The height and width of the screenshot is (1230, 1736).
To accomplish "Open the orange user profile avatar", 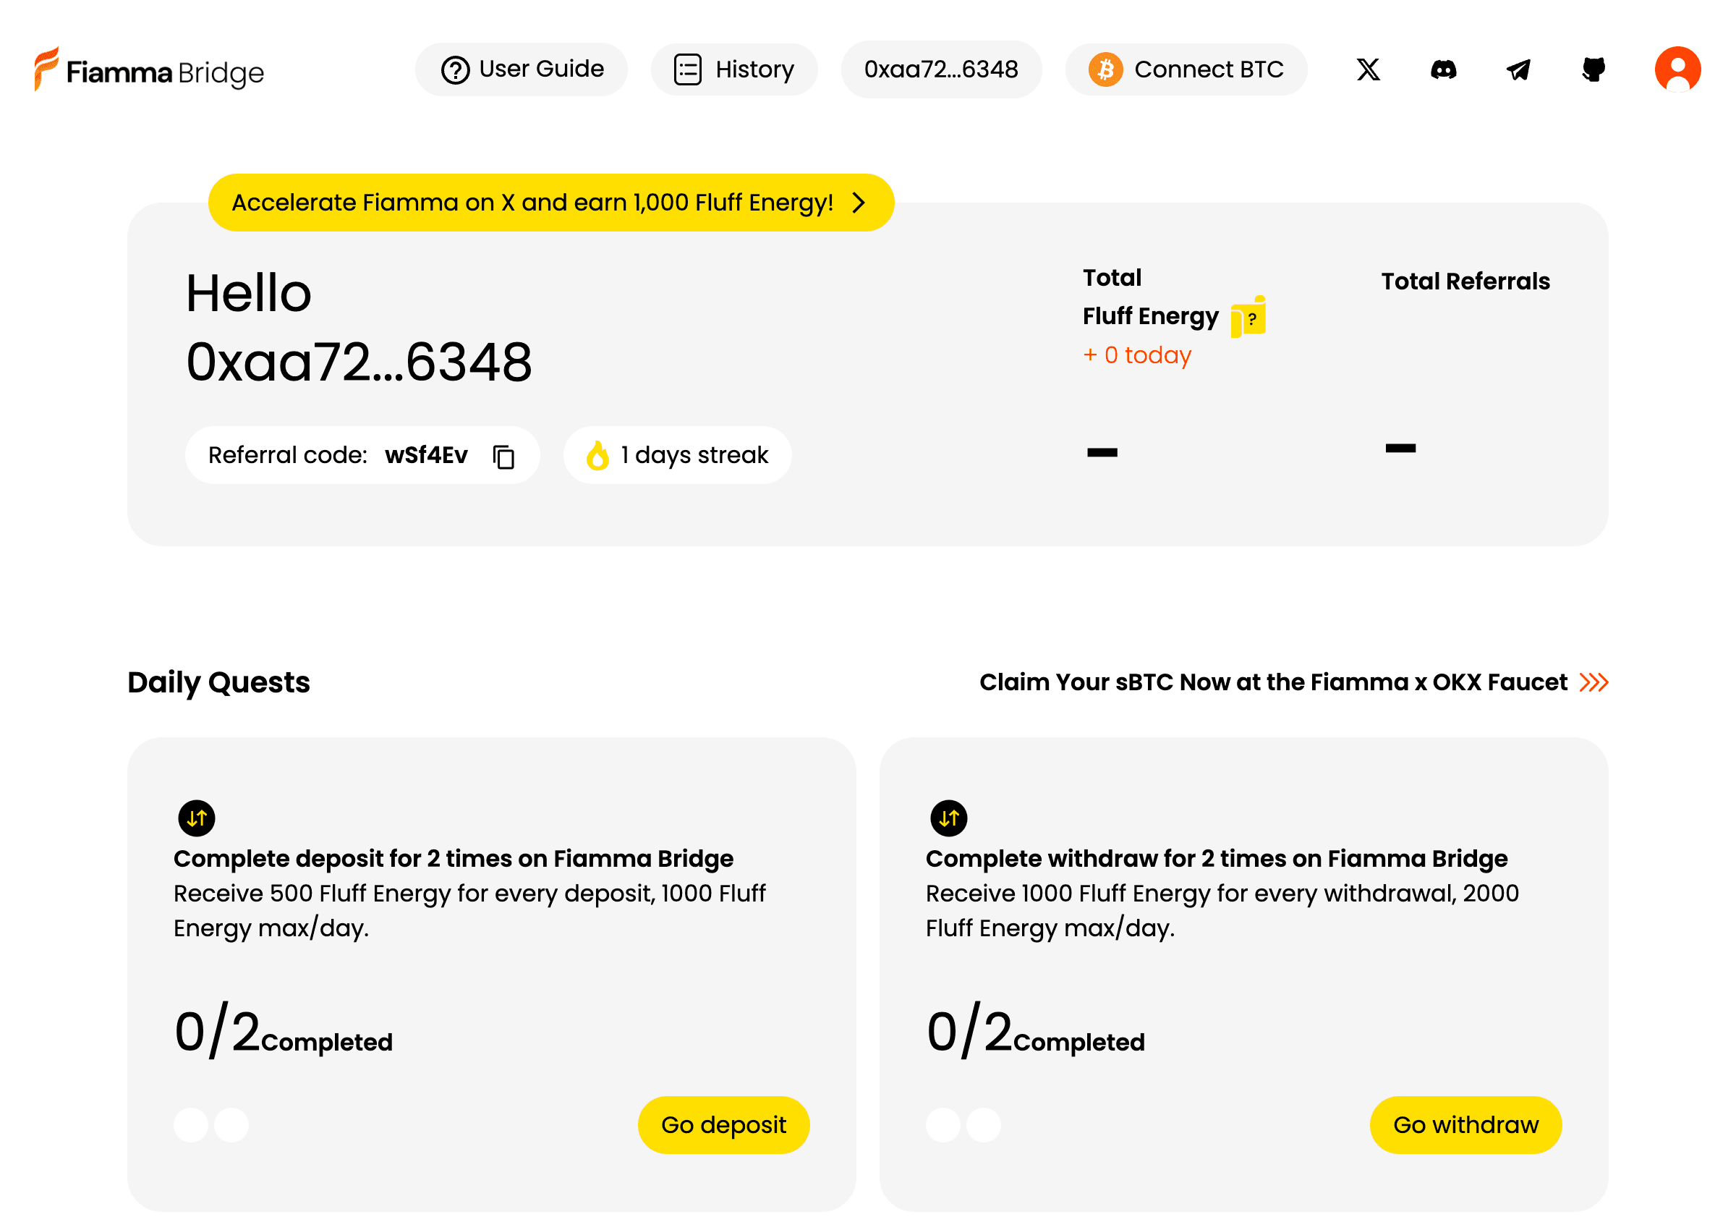I will pos(1677,69).
